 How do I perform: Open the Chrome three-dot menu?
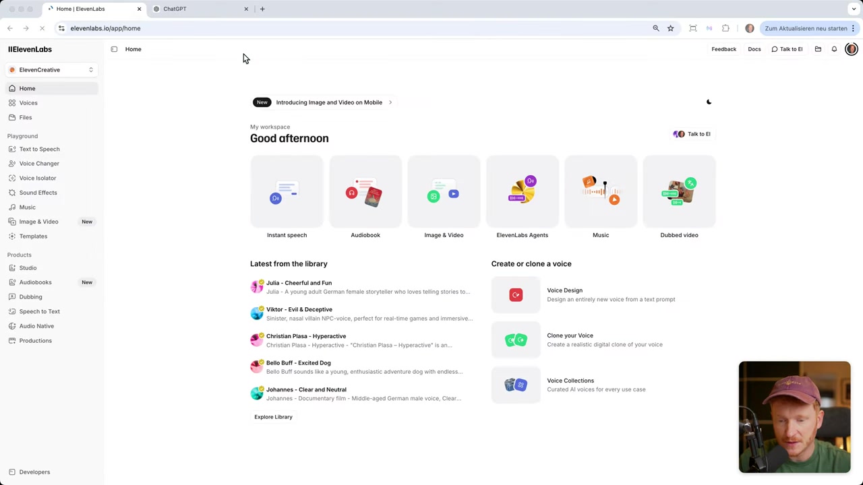(853, 28)
